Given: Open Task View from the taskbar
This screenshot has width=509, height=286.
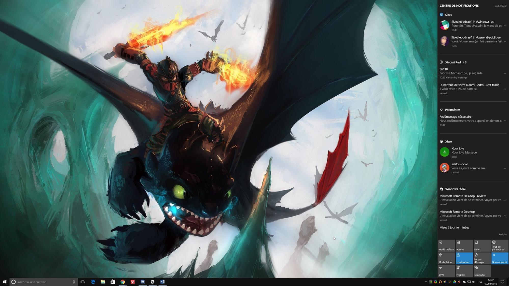Looking at the screenshot, I should 83,282.
